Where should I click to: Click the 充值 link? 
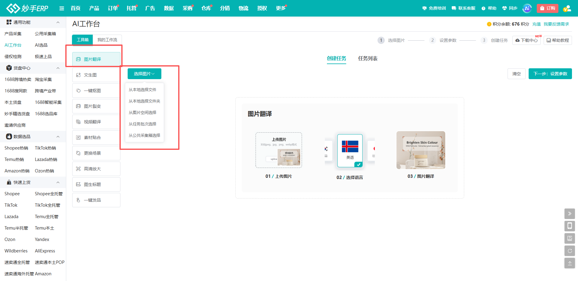coord(536,24)
